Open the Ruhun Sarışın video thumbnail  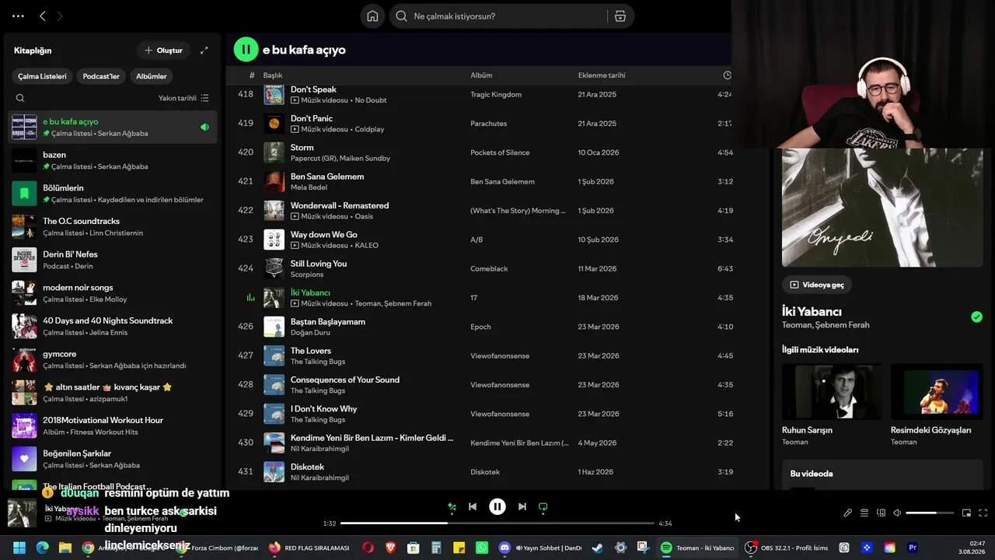(x=832, y=391)
